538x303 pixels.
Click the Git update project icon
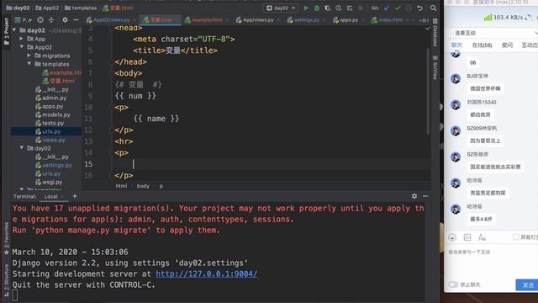click(x=387, y=8)
